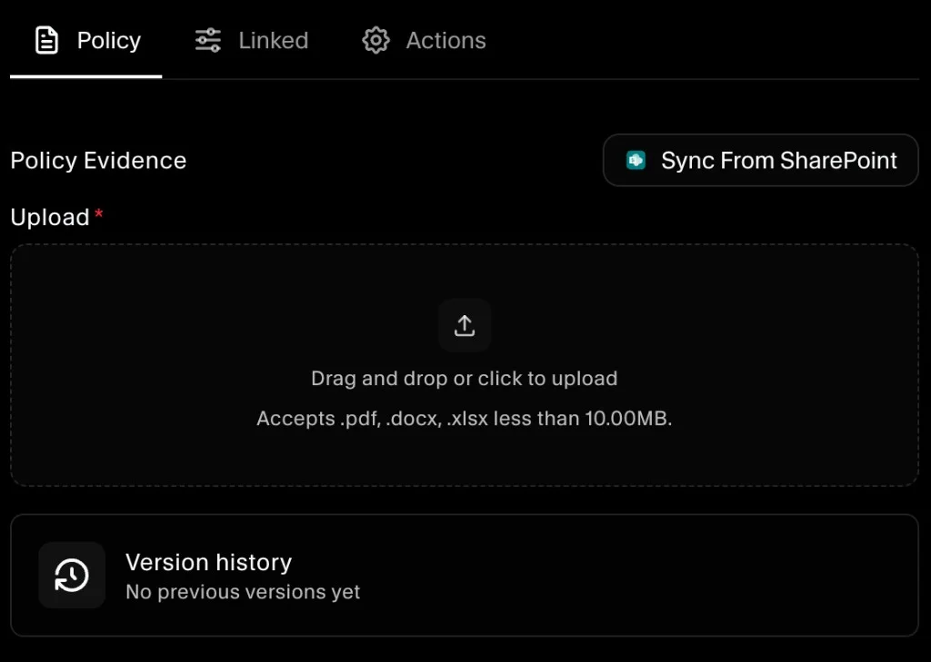Click the Sync From SharePoint button

[761, 160]
